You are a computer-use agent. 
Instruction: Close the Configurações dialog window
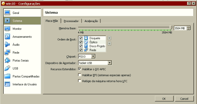click(194, 3)
